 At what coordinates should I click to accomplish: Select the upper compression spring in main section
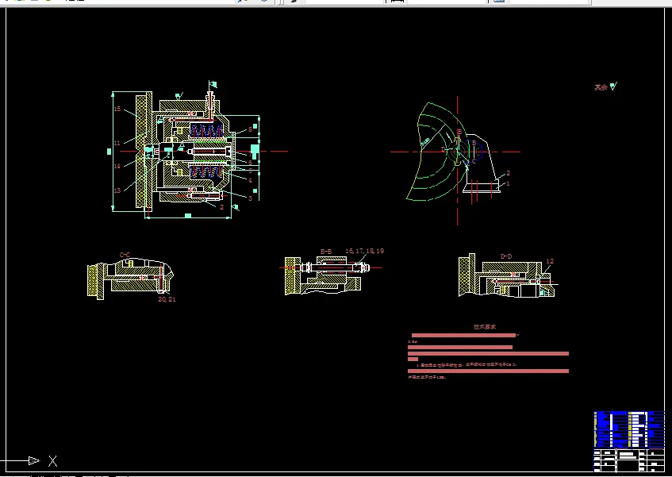206,130
